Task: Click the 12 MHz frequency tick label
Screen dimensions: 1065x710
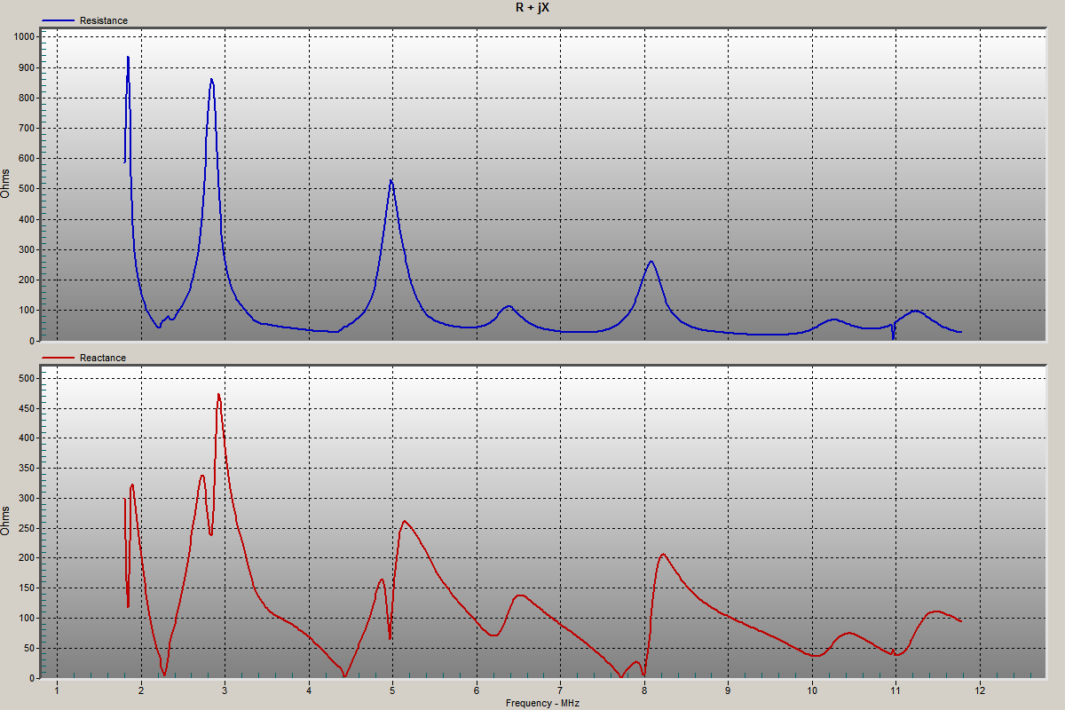Action: (x=980, y=690)
